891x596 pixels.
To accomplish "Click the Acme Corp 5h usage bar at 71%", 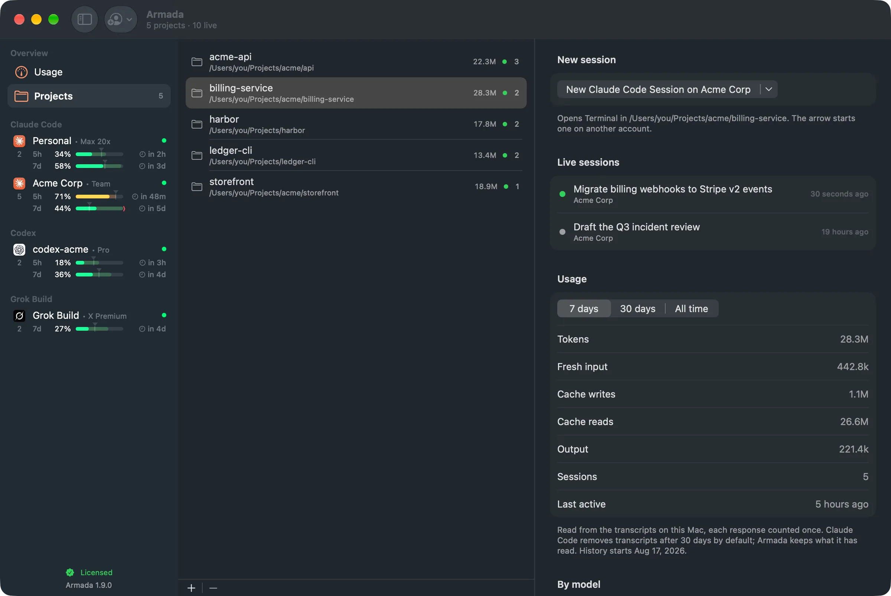I will tap(99, 197).
